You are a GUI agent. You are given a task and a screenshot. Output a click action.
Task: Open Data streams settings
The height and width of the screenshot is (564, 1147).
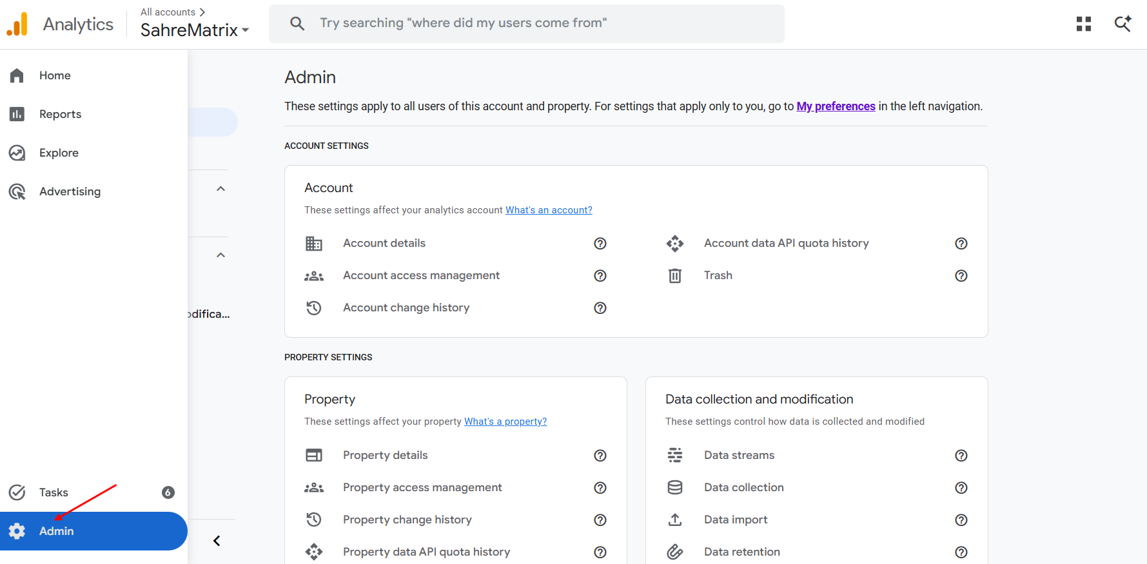(739, 455)
